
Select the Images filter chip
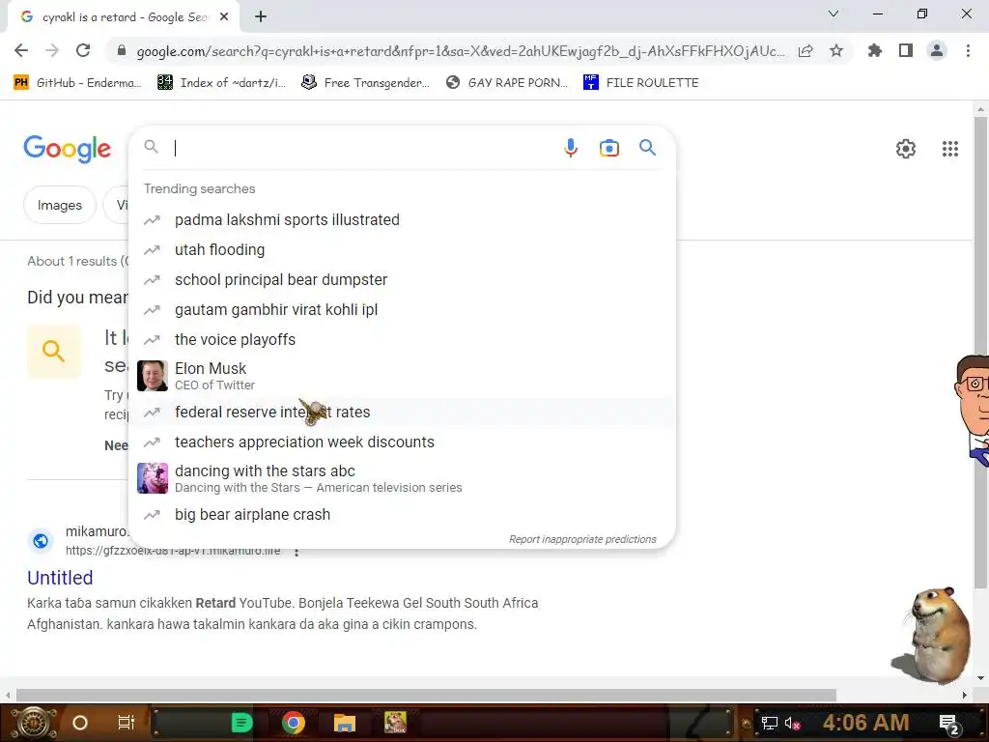(60, 205)
